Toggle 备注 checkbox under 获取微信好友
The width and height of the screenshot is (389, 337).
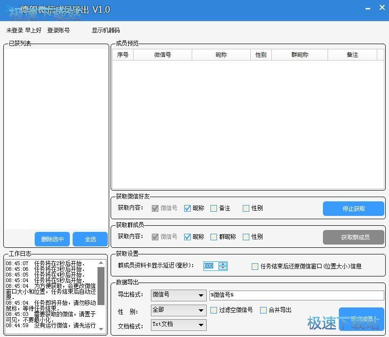tap(214, 208)
